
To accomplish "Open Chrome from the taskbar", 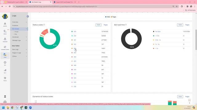I will pyautogui.click(x=12, y=108).
